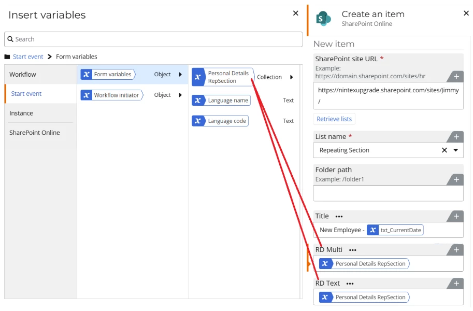Insert the Language name variable
This screenshot has width=473, height=311.
pyautogui.click(x=221, y=100)
